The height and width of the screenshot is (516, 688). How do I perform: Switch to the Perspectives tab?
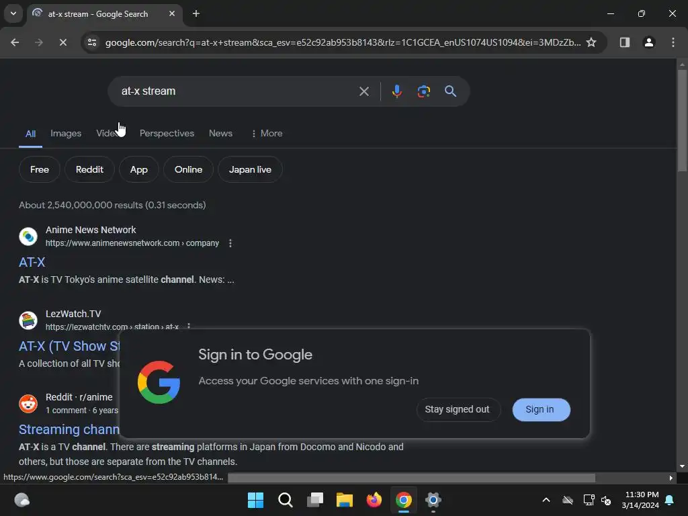pos(167,134)
